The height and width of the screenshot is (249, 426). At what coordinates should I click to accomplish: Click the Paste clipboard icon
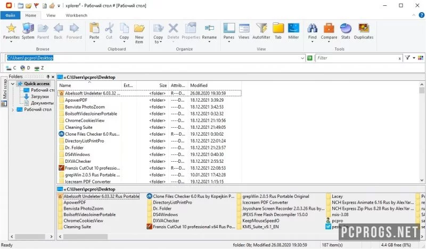[94, 28]
